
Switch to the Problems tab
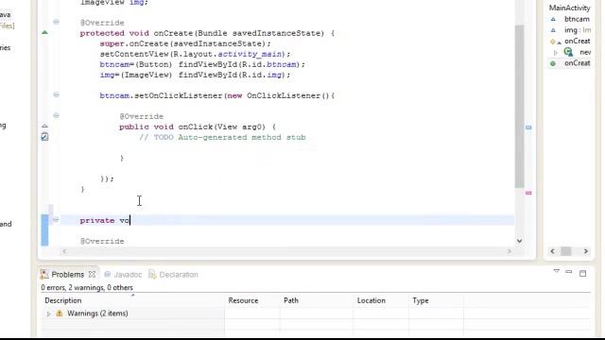pos(67,275)
